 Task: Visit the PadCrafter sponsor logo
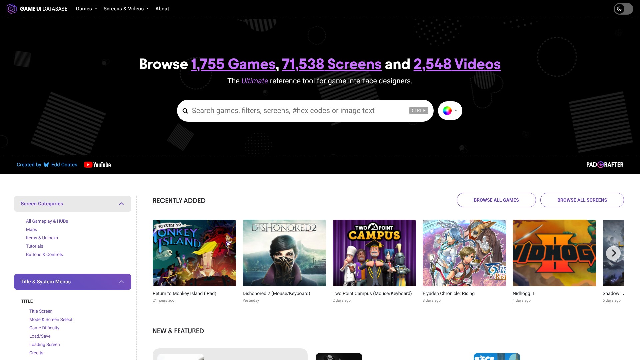coord(605,165)
